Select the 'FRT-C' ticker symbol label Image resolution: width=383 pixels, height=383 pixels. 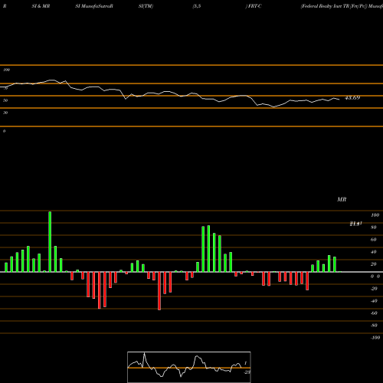254,6
